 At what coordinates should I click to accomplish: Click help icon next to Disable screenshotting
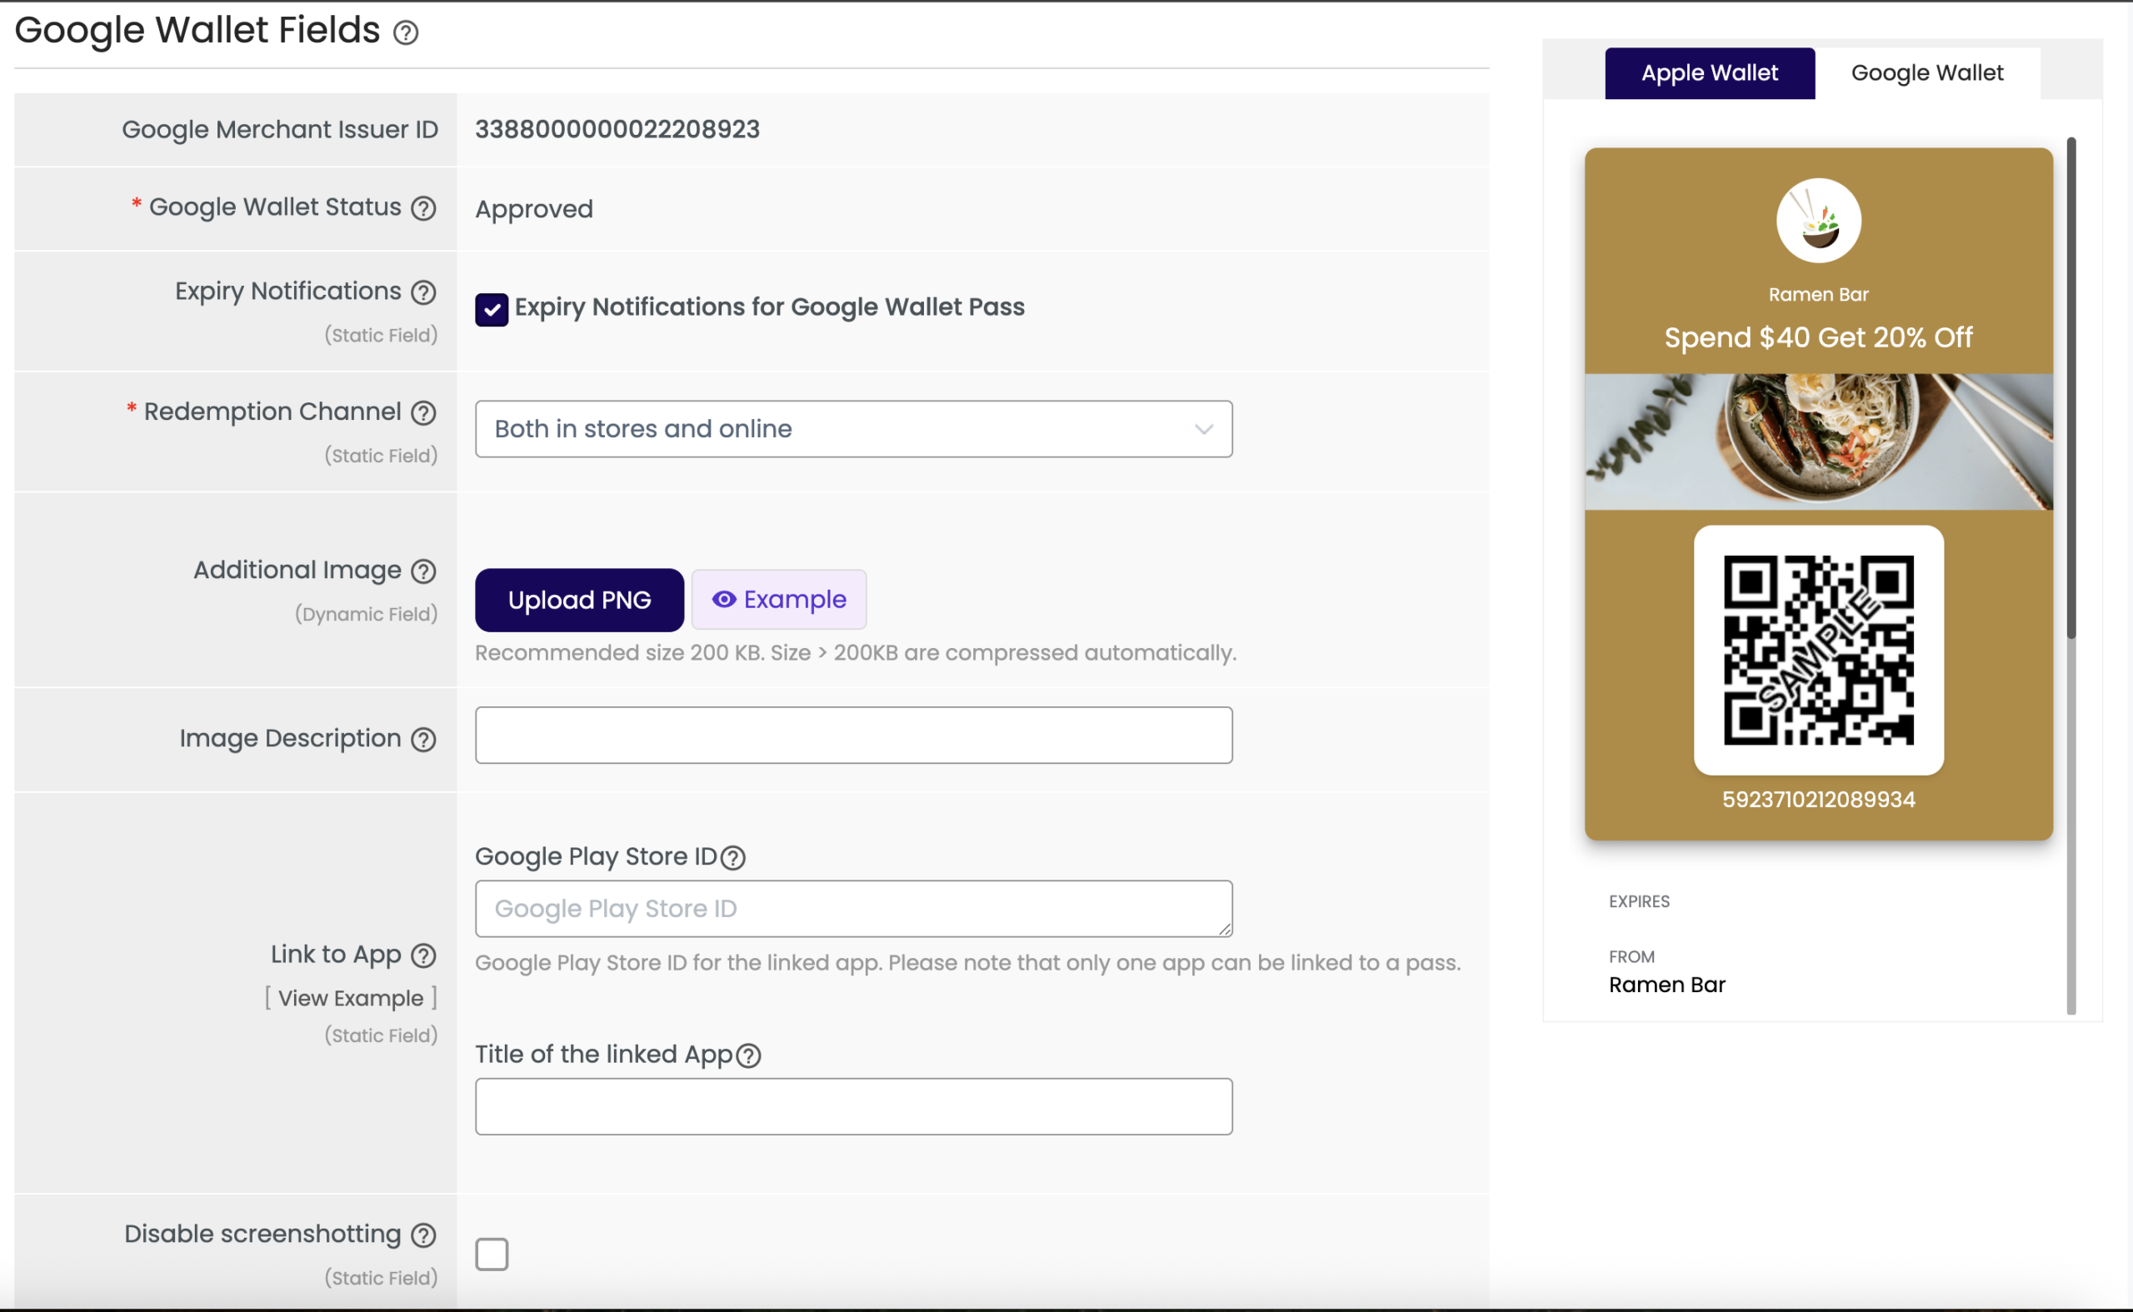pyautogui.click(x=423, y=1235)
